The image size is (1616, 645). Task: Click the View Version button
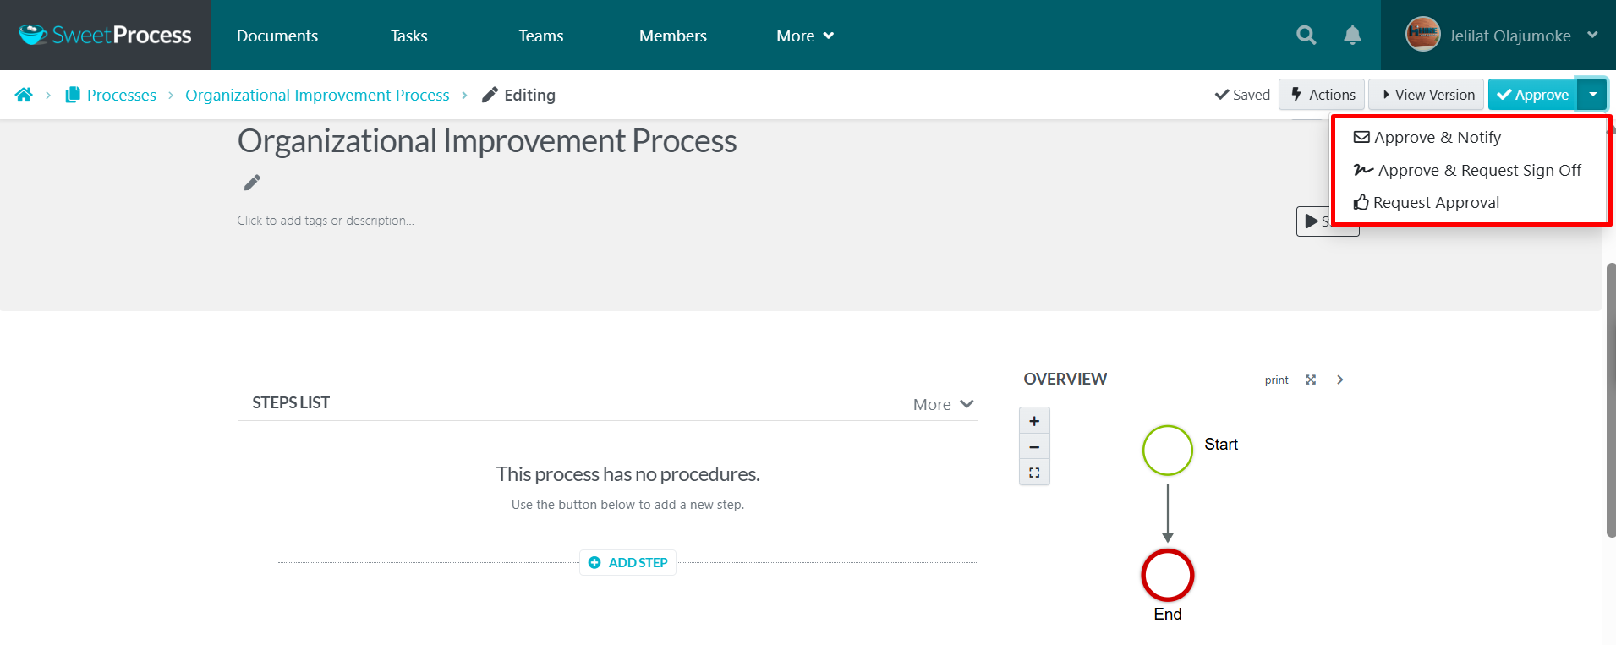point(1427,95)
